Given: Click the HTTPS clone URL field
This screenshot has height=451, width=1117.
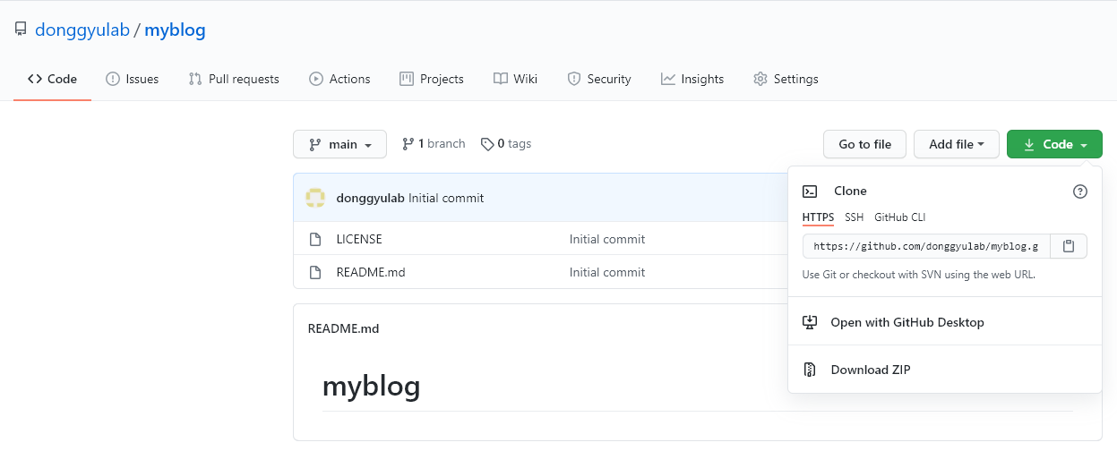Looking at the screenshot, I should (925, 246).
